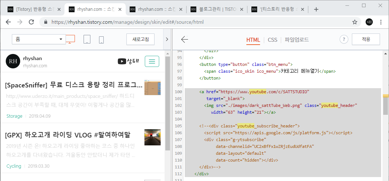The height and width of the screenshot is (181, 389).
Task: Open a new browser tab
Action: 316,9
